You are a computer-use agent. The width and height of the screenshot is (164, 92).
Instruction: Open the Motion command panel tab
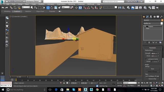[x=154, y=17]
